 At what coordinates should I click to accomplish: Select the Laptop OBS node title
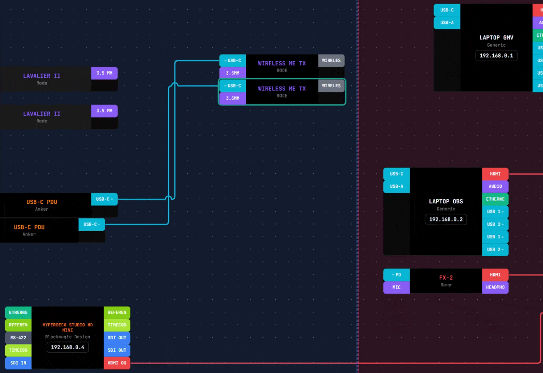(x=445, y=201)
